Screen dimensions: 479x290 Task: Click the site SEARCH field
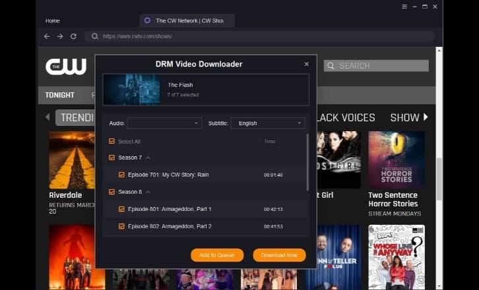376,66
